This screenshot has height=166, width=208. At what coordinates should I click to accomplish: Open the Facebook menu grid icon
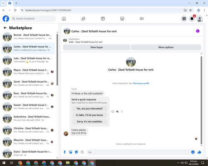tap(184, 19)
